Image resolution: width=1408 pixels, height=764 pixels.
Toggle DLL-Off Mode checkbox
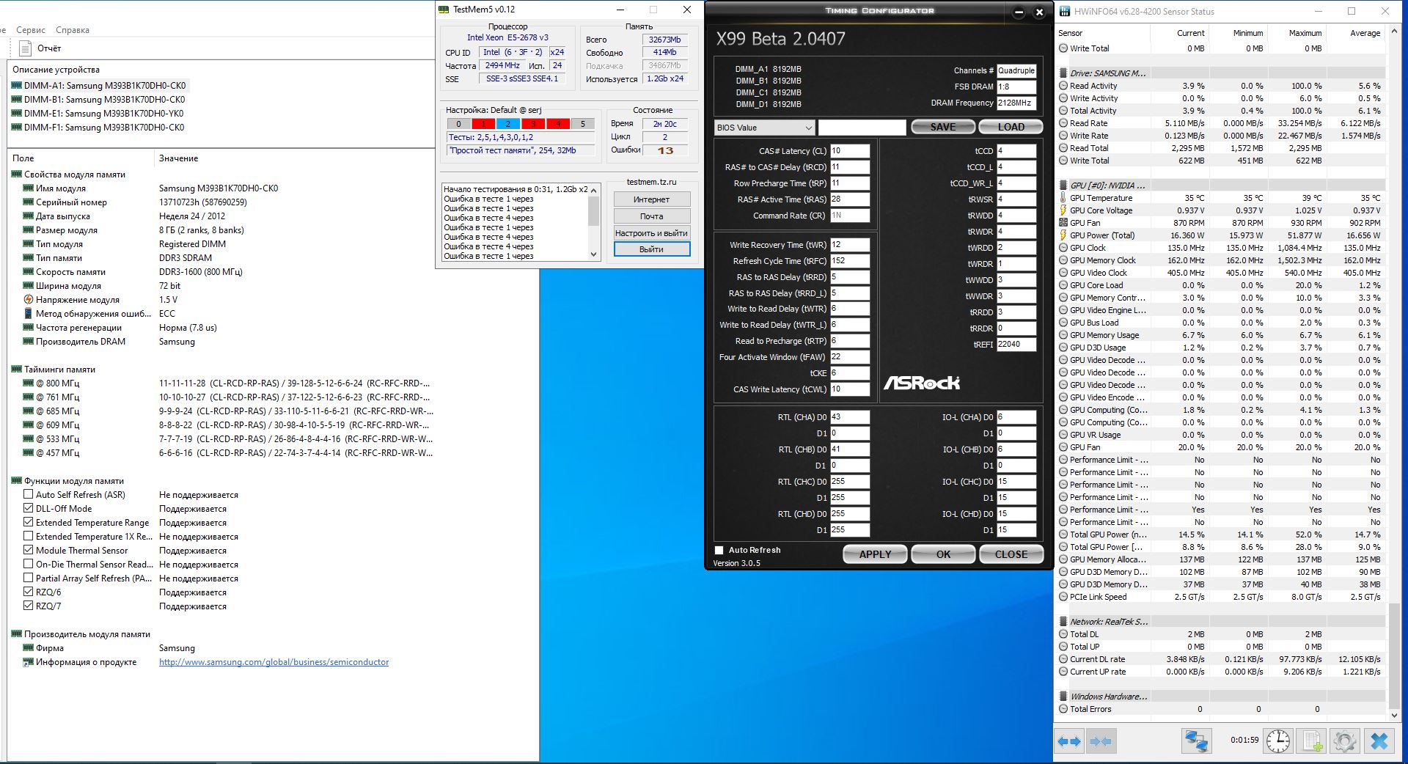(x=29, y=509)
